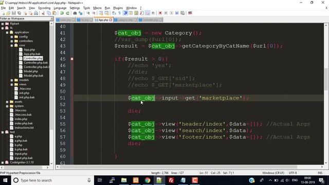Viewport: 329px width, 185px height.
Task: Toggle the indent guide button
Action: pos(125,13)
